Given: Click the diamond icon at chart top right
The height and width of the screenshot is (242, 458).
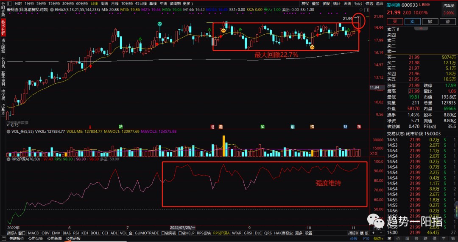Looking at the screenshot, I should point(361,10).
